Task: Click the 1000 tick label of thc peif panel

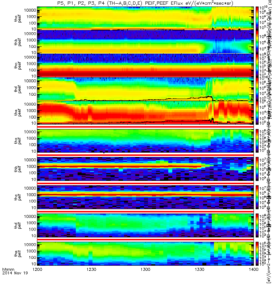Action: click(31, 195)
